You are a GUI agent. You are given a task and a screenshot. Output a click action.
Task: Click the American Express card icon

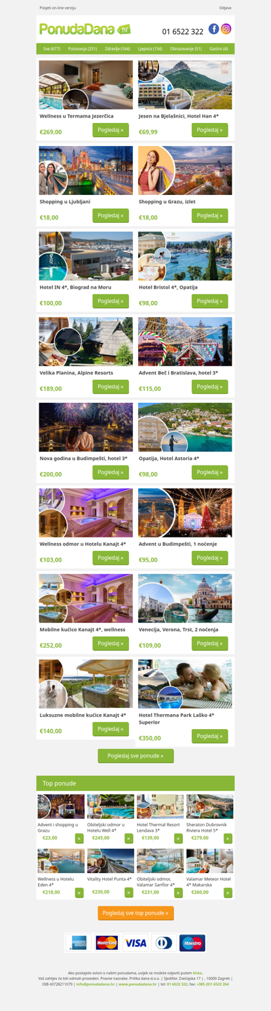click(79, 943)
